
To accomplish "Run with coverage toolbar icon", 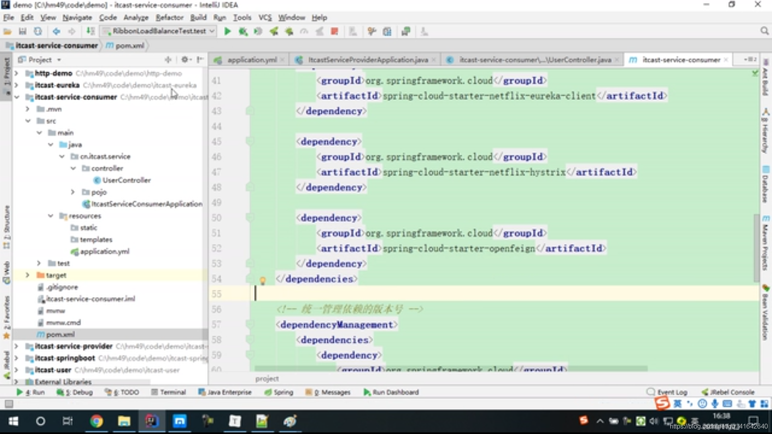I will [x=258, y=31].
